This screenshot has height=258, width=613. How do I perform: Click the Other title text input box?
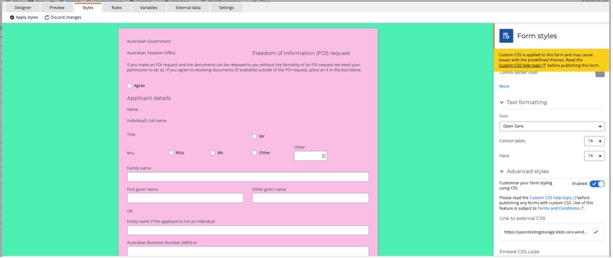pyautogui.click(x=311, y=156)
